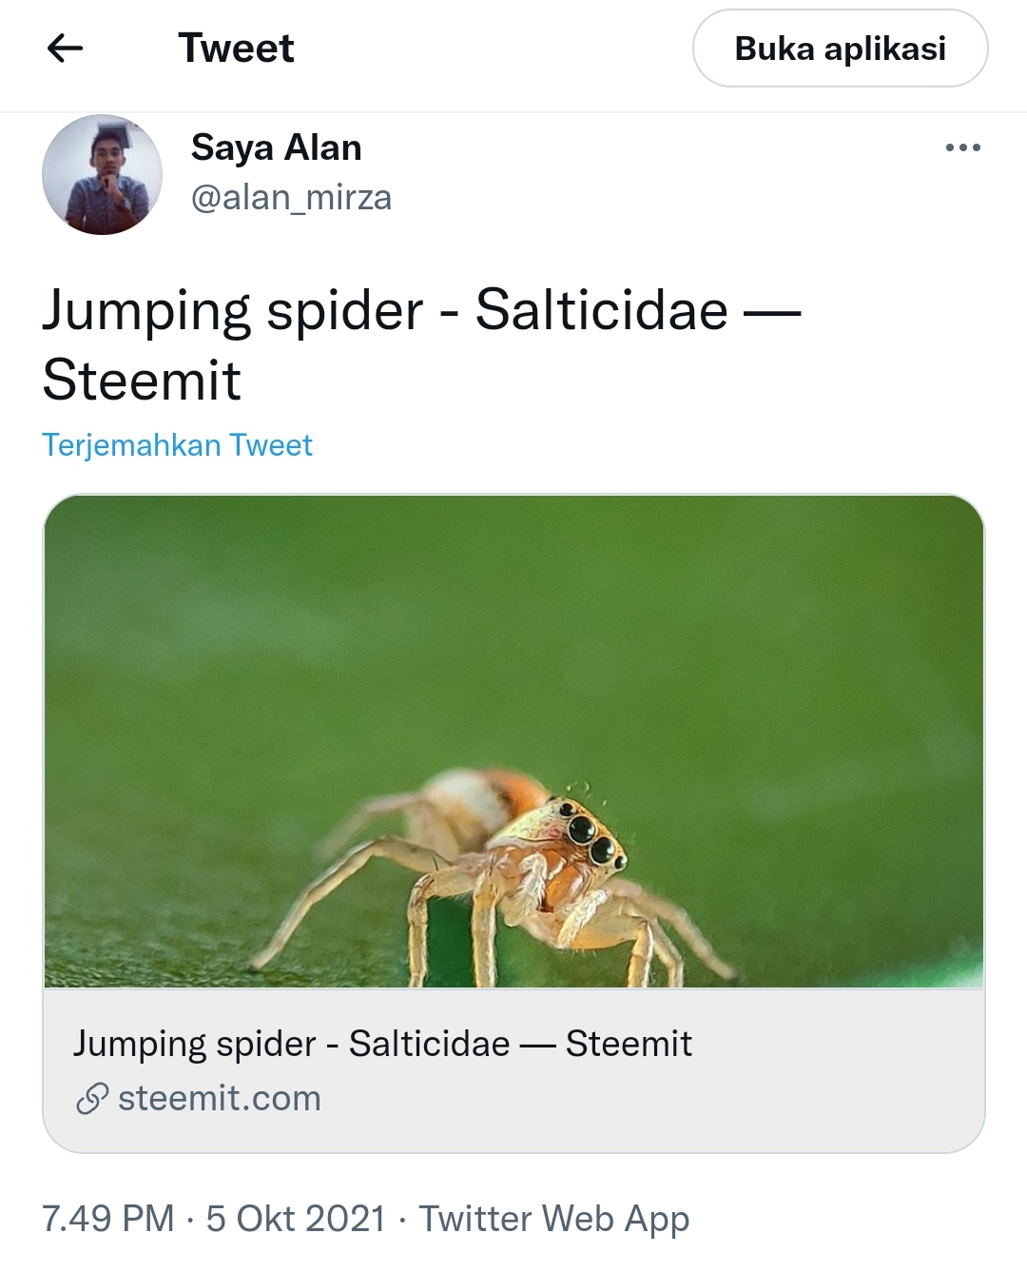Click the Saya Alan display name

pos(276,148)
